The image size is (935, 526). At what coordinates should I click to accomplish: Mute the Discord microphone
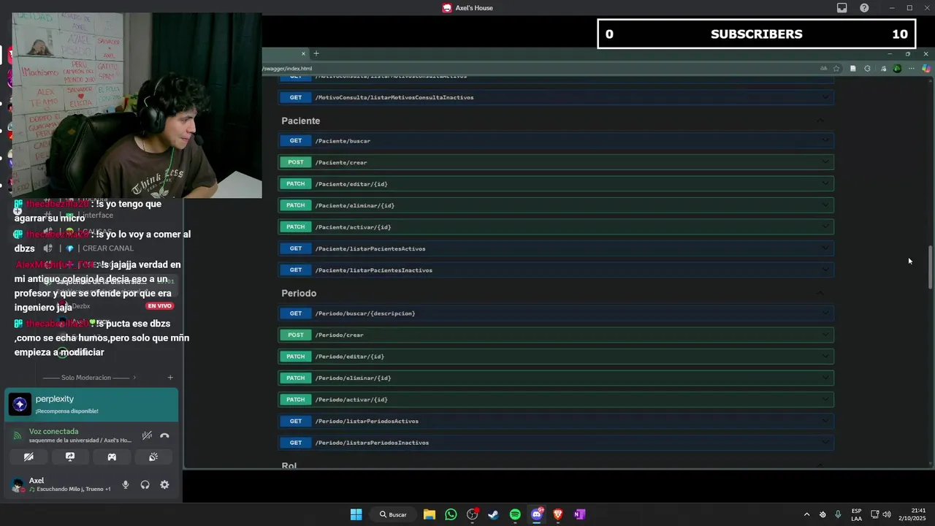(x=126, y=484)
